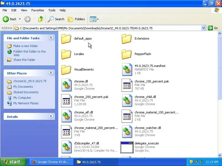Open the Views dropdown arrow
Viewport: 222px width, 166px height.
tap(98, 19)
